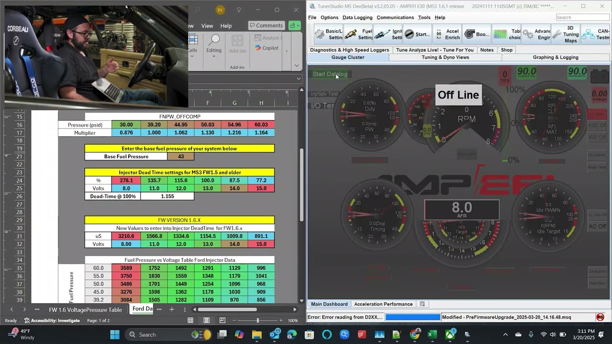Click Windows Start button

[x=115, y=334]
